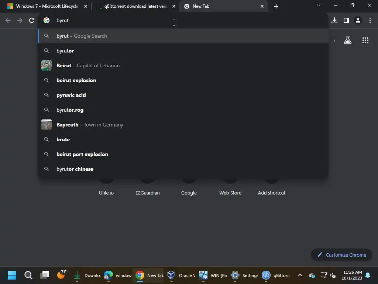Switch to the Edge window in taskbar
Screen dimensions: 378x284
tap(118, 275)
